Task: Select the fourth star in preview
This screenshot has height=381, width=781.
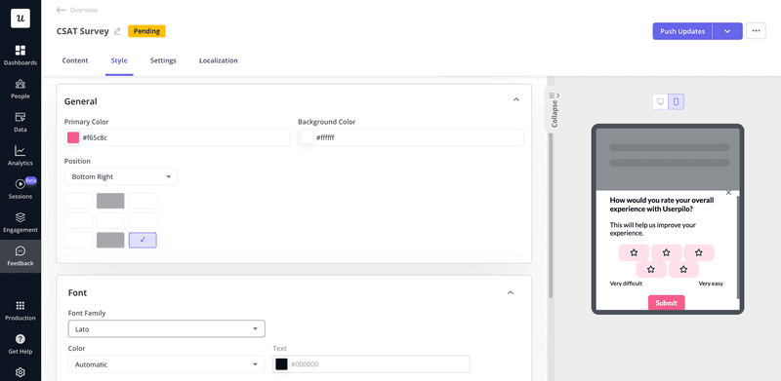Action: pyautogui.click(x=651, y=269)
